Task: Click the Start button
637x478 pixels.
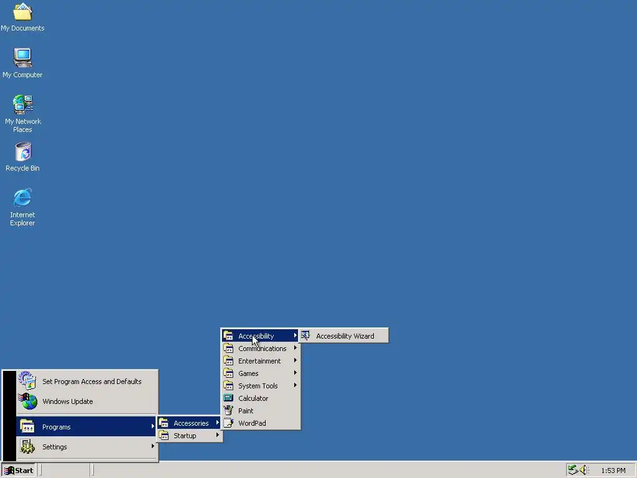Action: tap(19, 471)
